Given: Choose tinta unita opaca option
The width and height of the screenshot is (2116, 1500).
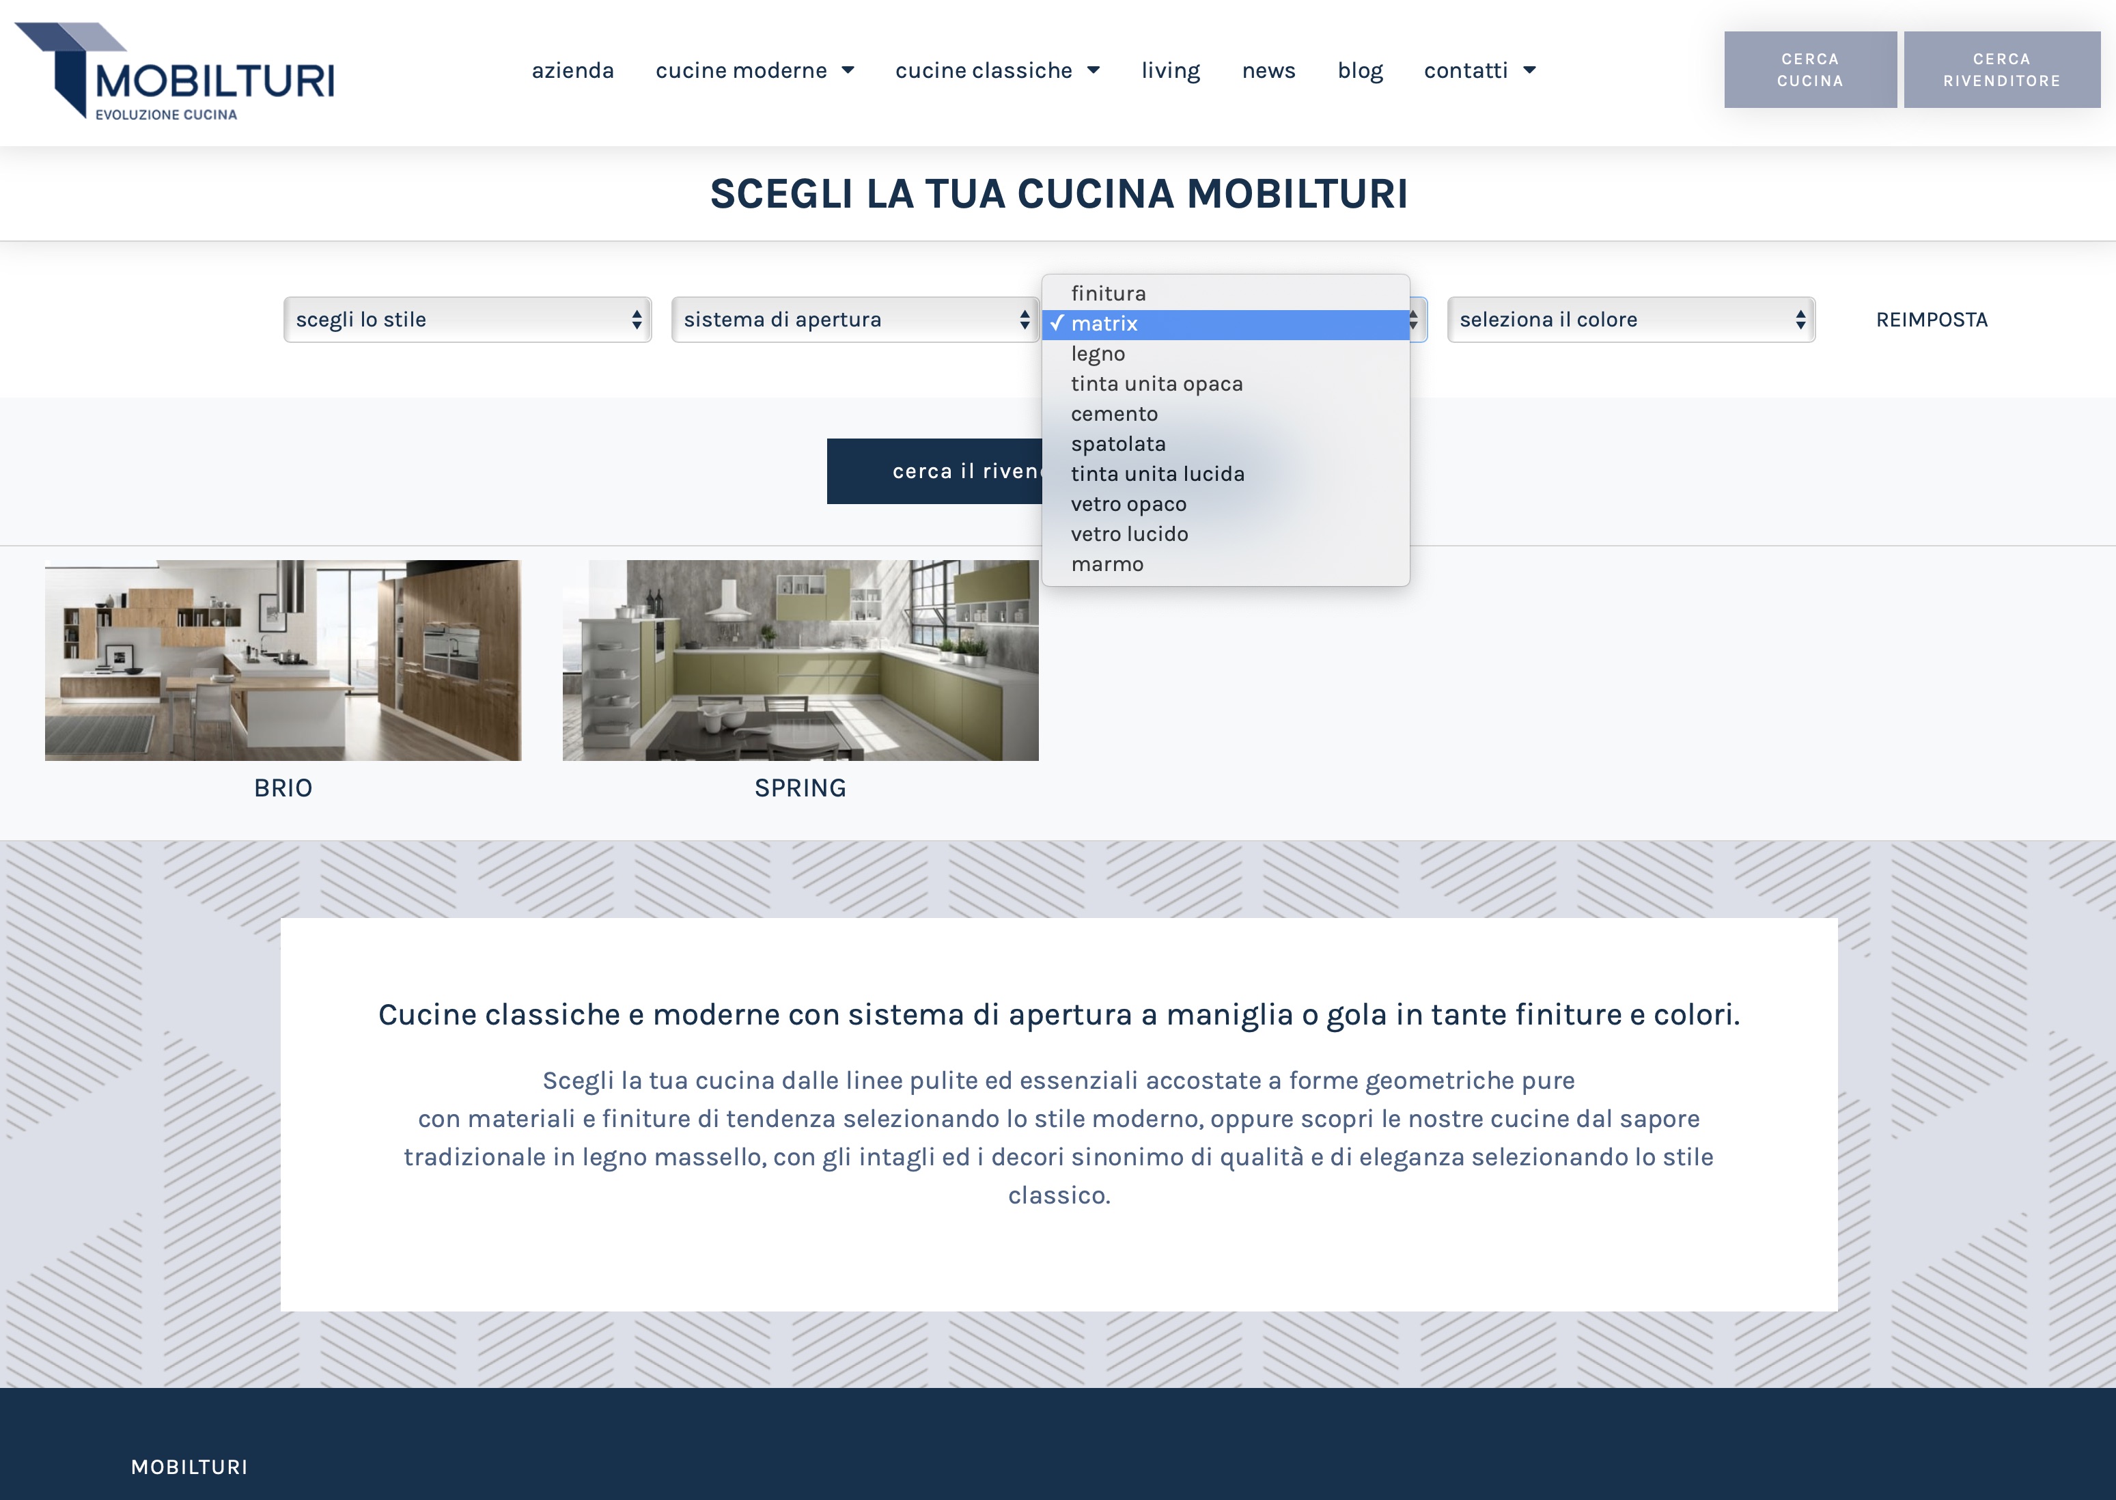Looking at the screenshot, I should [1156, 385].
